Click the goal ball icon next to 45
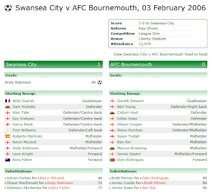Viewport: 212px width, 192px height. [100, 83]
